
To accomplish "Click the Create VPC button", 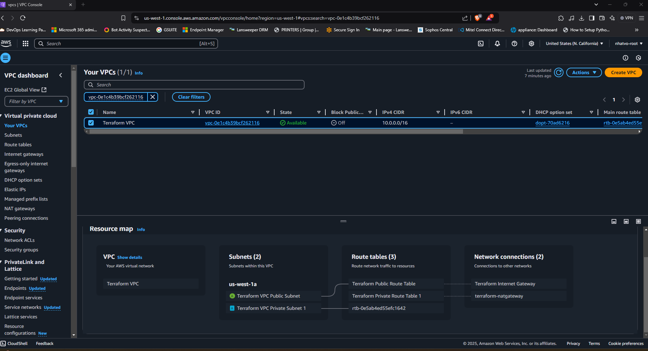I will [x=623, y=72].
